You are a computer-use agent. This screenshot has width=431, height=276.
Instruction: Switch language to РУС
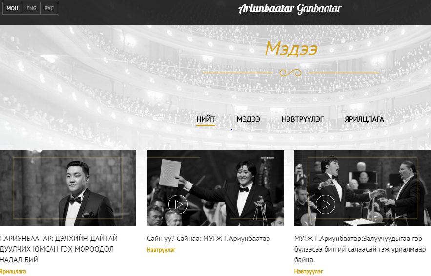point(49,8)
